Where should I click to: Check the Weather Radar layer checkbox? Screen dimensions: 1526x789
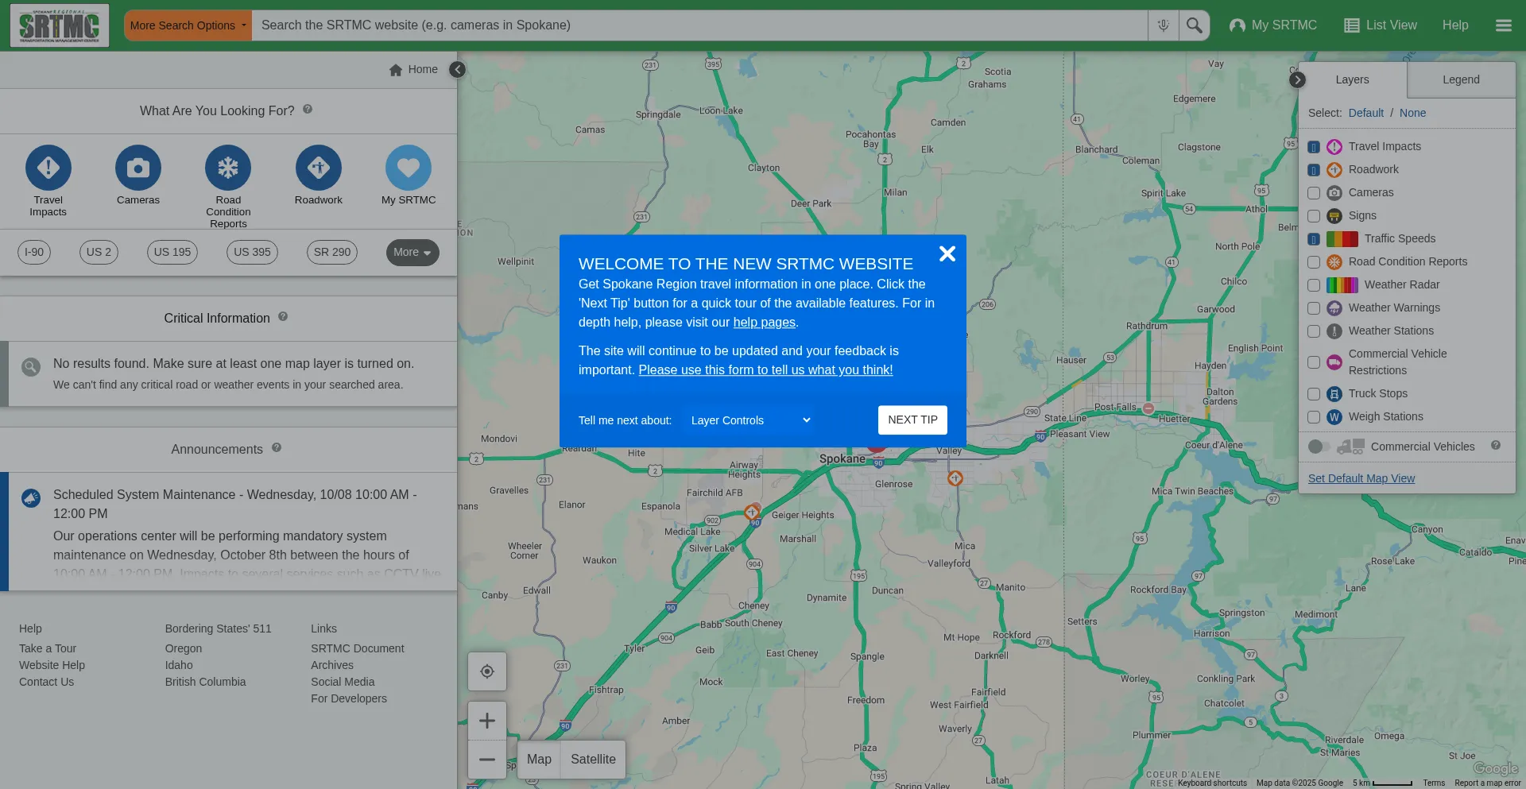pos(1314,285)
